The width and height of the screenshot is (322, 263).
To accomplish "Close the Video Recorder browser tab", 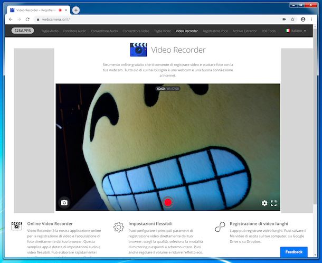I will click(x=66, y=10).
